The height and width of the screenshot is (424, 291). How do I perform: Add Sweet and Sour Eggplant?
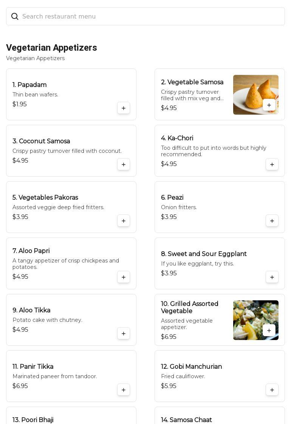pyautogui.click(x=272, y=277)
